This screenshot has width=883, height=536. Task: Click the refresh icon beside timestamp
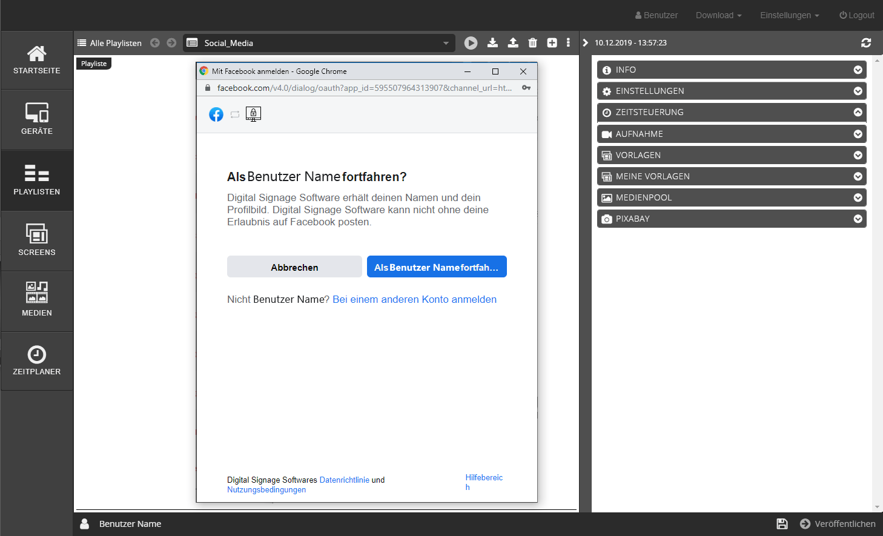(x=866, y=43)
